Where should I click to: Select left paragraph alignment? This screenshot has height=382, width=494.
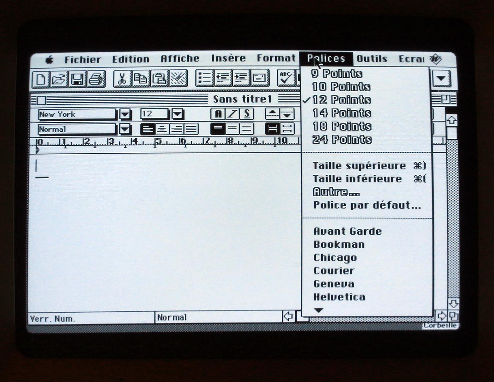click(x=148, y=129)
